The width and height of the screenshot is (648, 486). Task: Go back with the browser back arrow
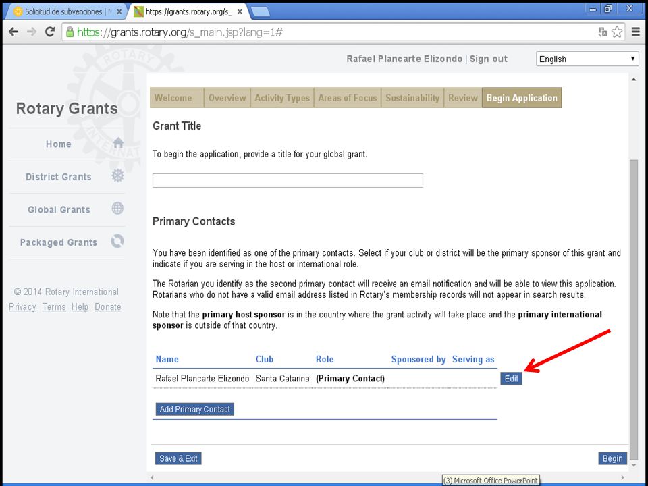click(x=13, y=32)
